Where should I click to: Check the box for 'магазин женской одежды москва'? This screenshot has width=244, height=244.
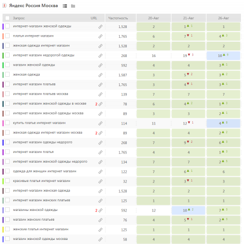pyautogui.click(x=7, y=238)
